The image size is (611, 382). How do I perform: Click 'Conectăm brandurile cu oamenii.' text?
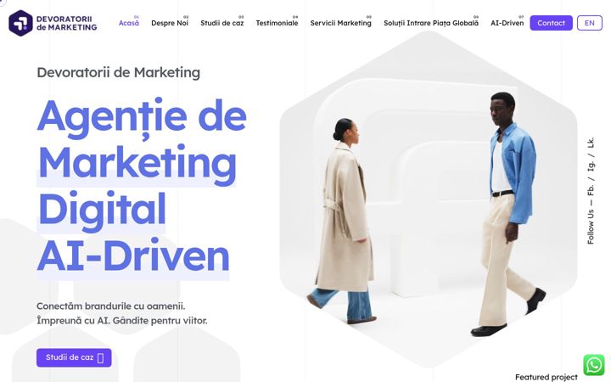point(111,306)
